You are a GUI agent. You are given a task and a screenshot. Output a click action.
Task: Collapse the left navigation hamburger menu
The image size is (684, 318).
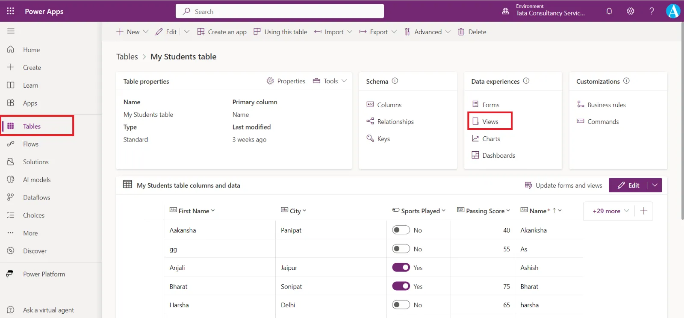click(x=11, y=31)
